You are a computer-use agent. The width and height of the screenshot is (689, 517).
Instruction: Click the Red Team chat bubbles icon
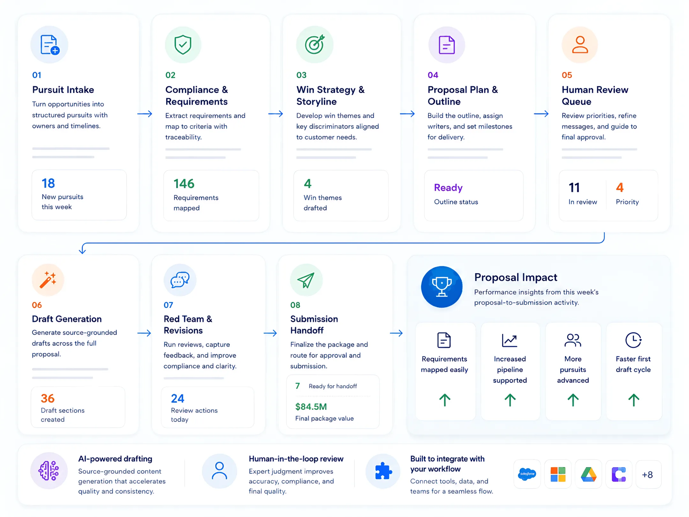coord(180,280)
